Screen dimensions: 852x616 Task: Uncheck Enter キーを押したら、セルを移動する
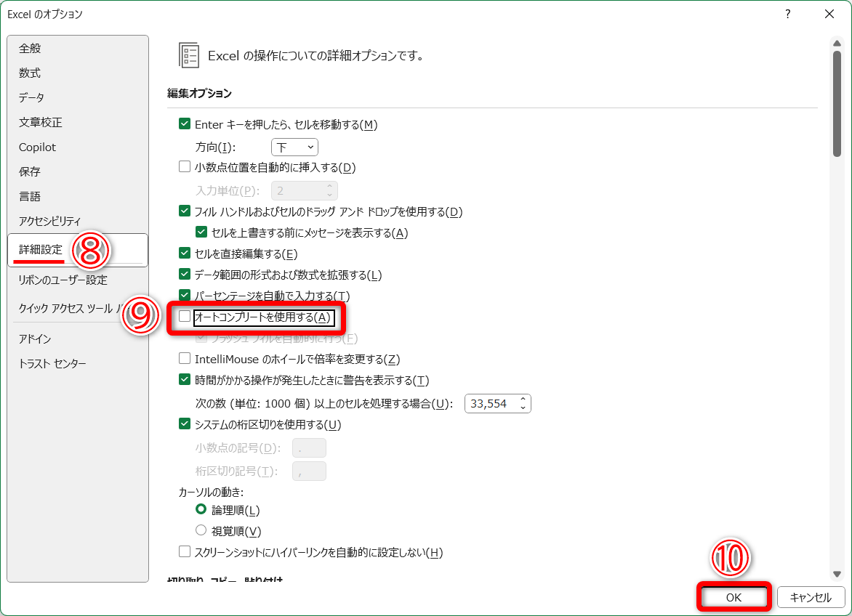[185, 123]
